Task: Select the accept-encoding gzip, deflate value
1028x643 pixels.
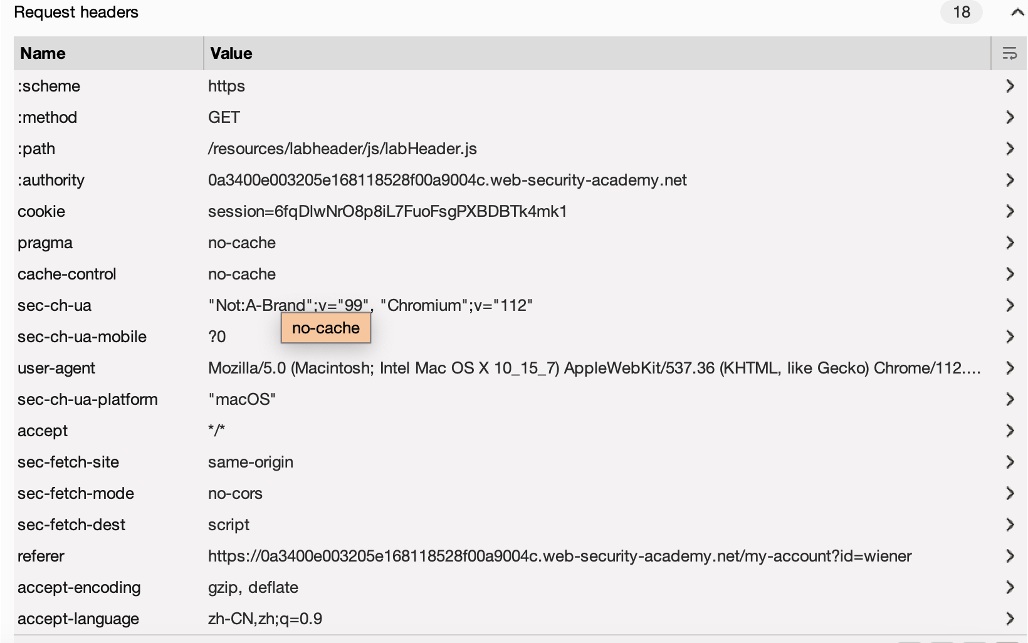Action: tap(253, 587)
